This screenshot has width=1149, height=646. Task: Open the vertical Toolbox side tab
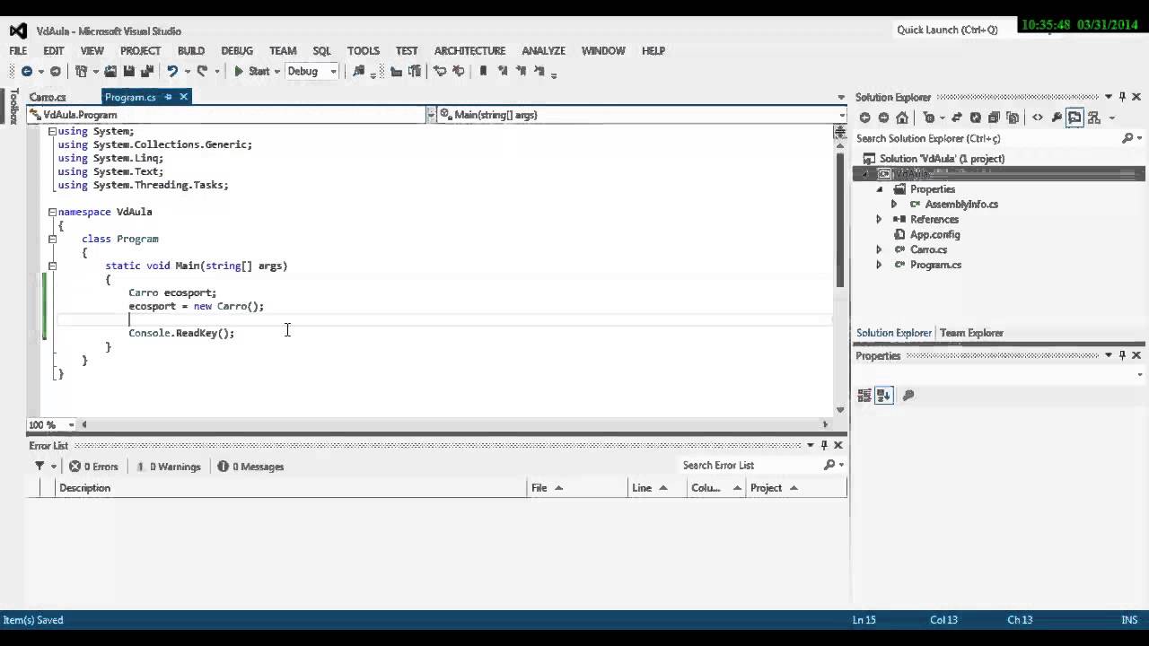click(13, 106)
